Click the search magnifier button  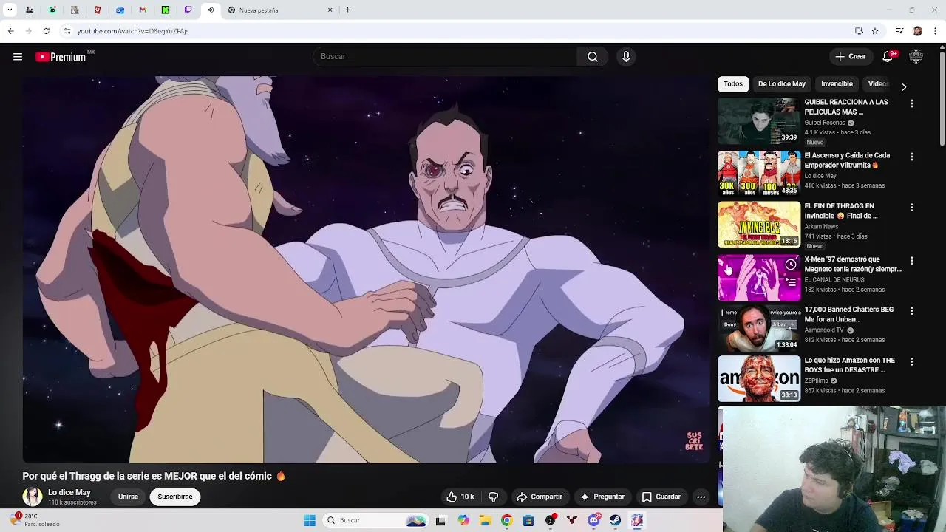(593, 57)
